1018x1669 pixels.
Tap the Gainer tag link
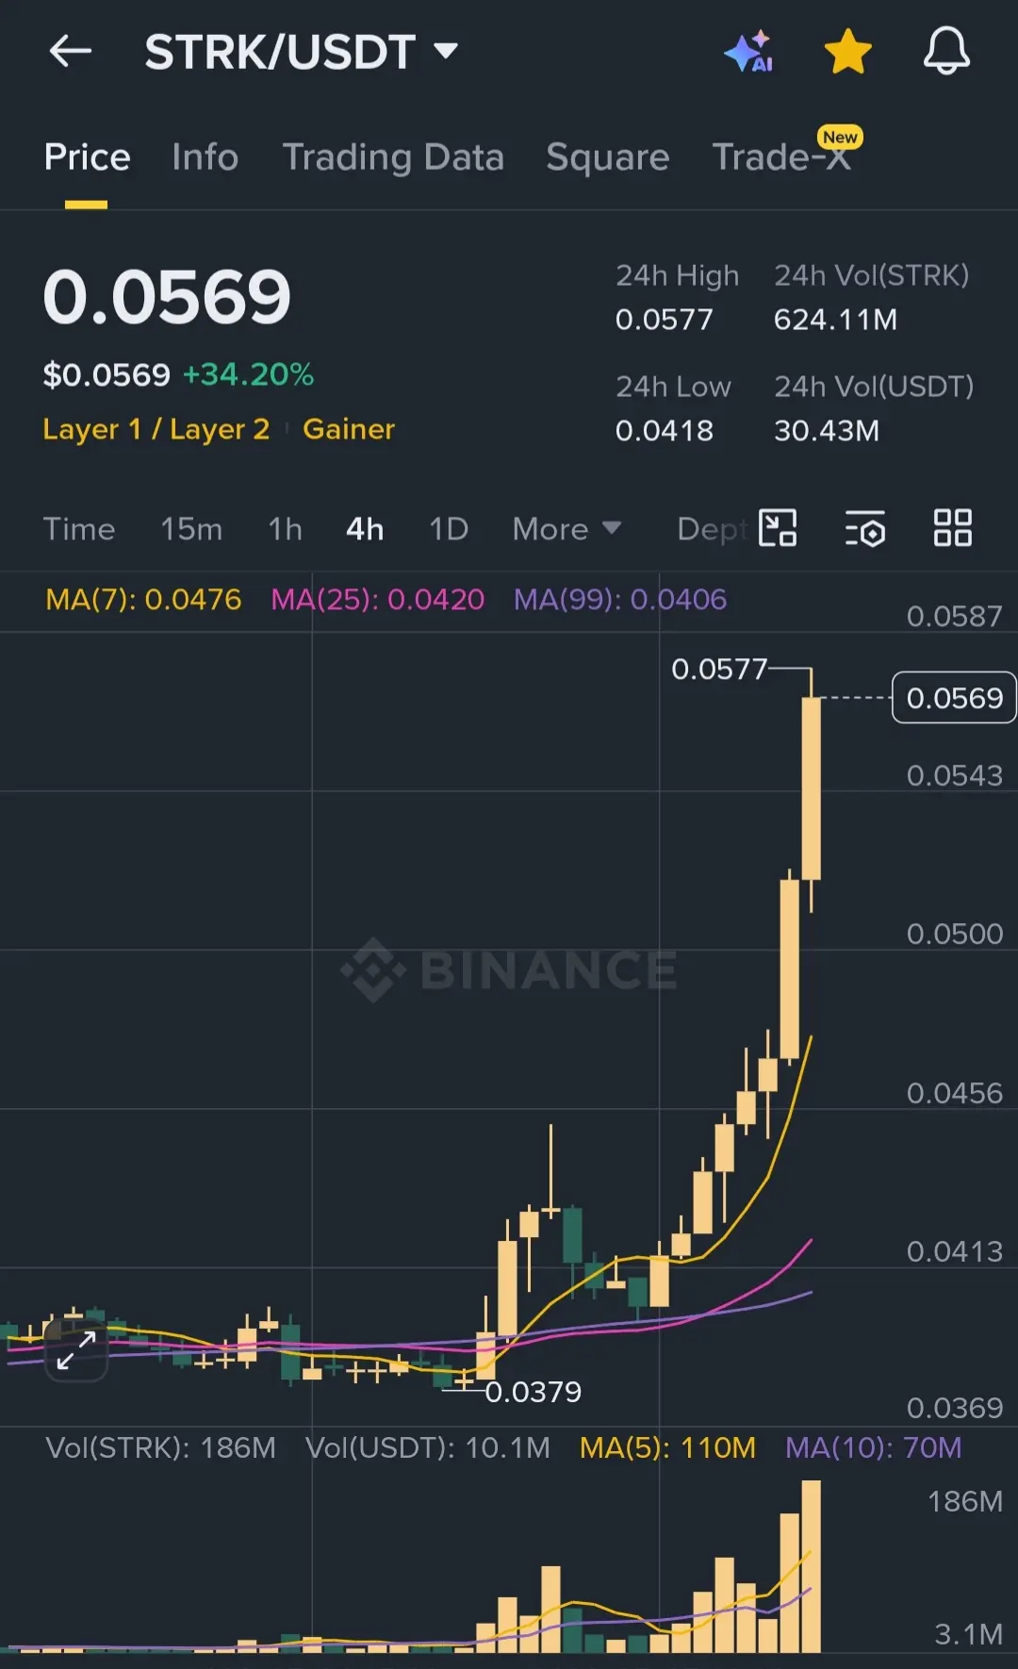coord(349,429)
